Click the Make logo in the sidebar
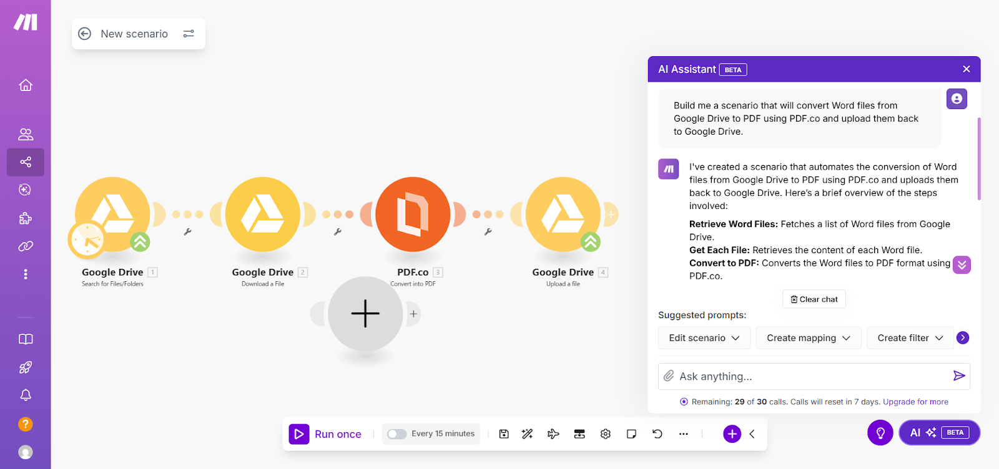Image resolution: width=999 pixels, height=469 pixels. point(26,22)
